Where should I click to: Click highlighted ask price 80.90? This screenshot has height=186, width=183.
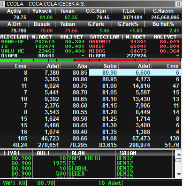tap(109, 73)
